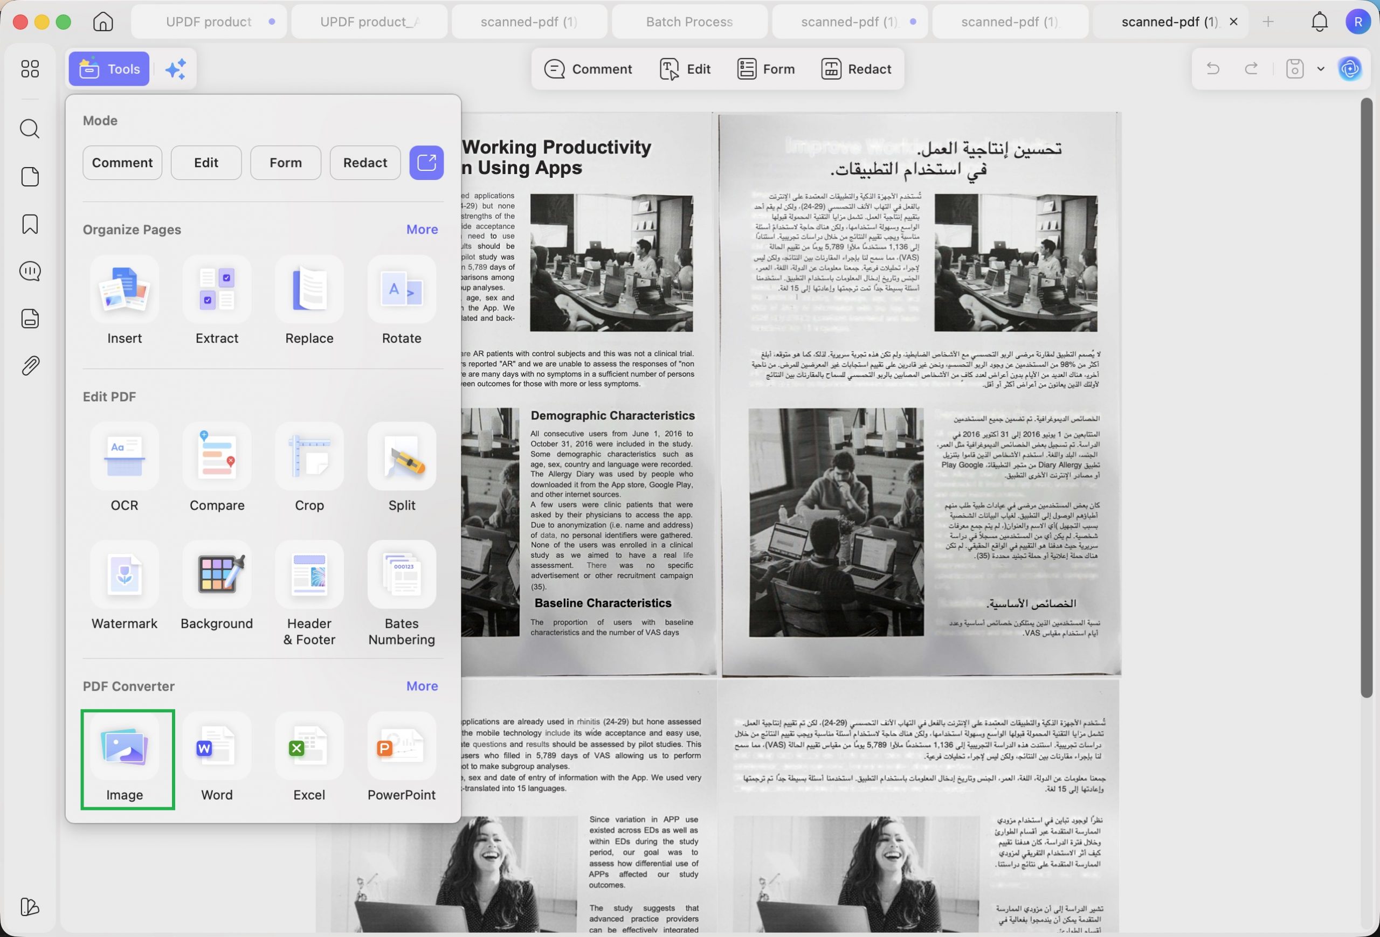Expand the save options dropdown arrow

(1320, 69)
